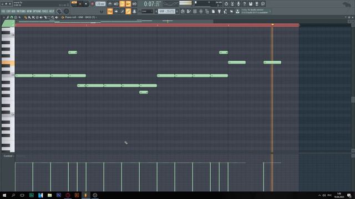Click the note/slide check icon

(x=122, y=11)
